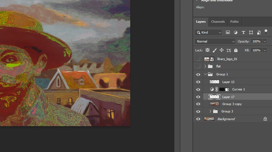Hide Layer 17
The width and height of the screenshot is (272, 152).
[198, 97]
